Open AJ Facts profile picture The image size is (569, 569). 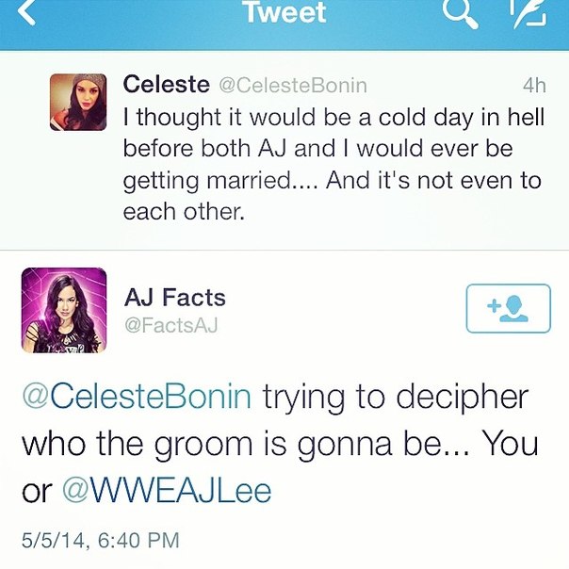coord(63,310)
